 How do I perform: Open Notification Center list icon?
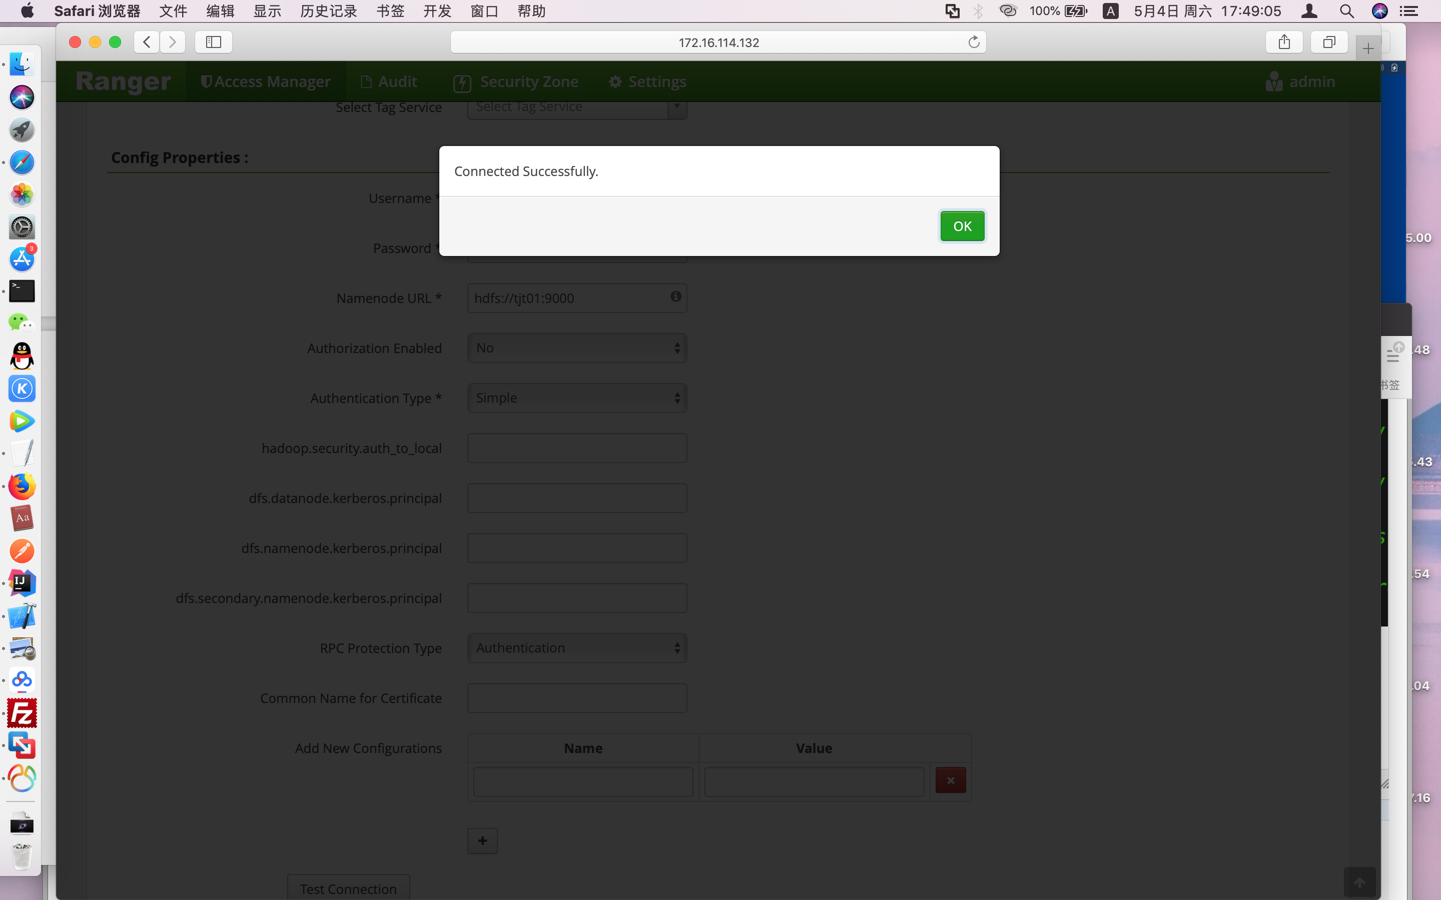1408,10
